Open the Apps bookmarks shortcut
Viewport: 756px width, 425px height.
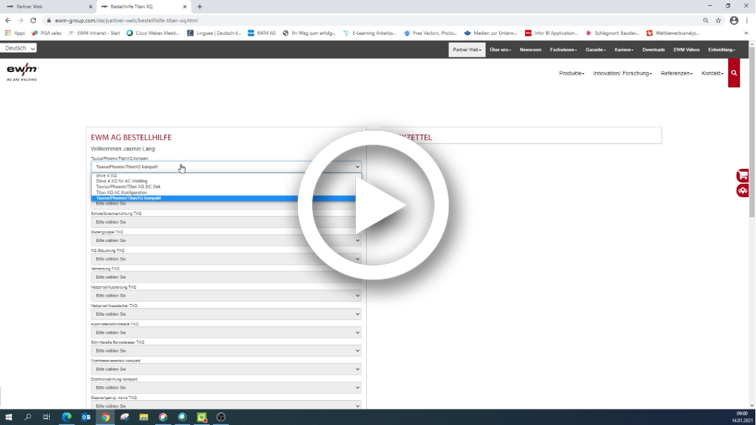tap(15, 33)
